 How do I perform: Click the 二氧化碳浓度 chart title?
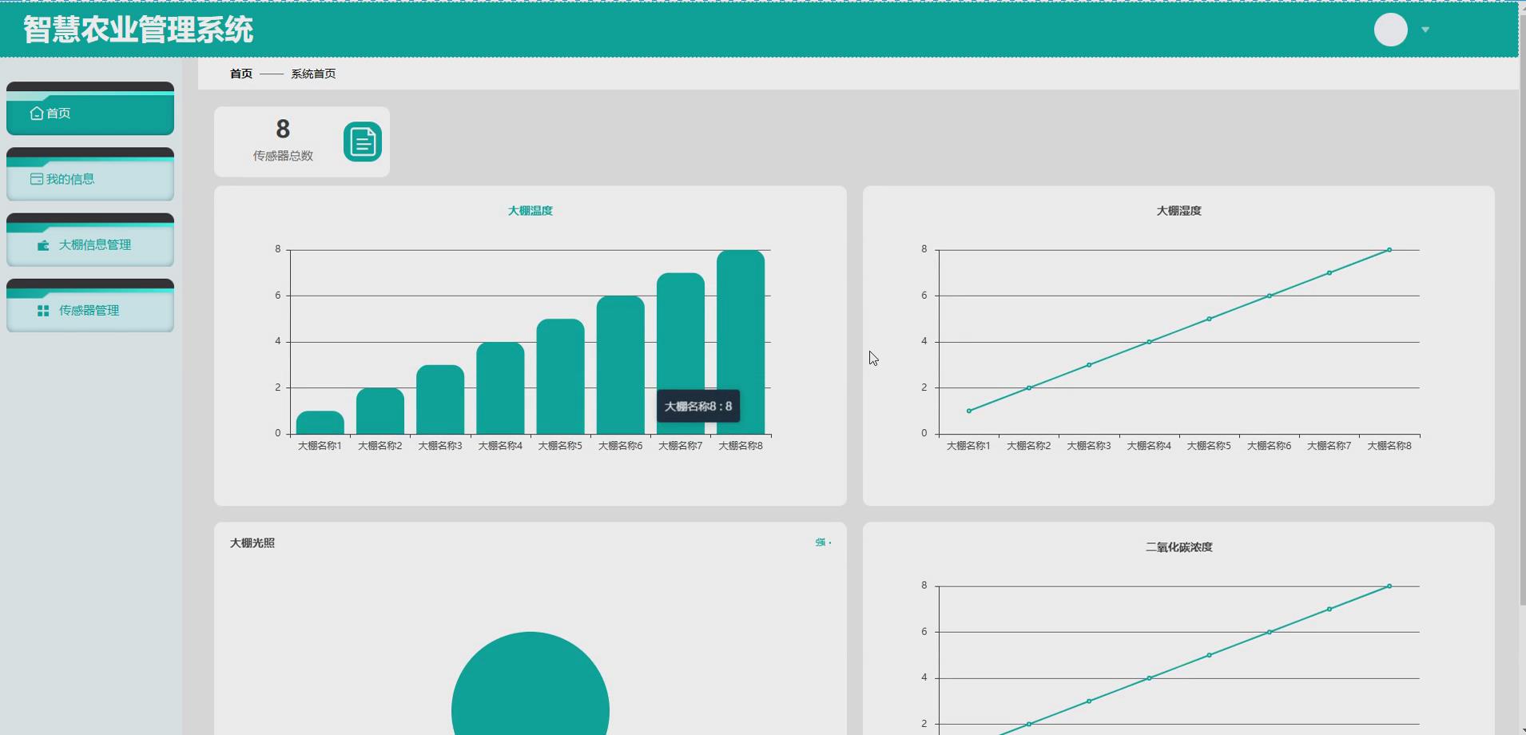pos(1179,547)
